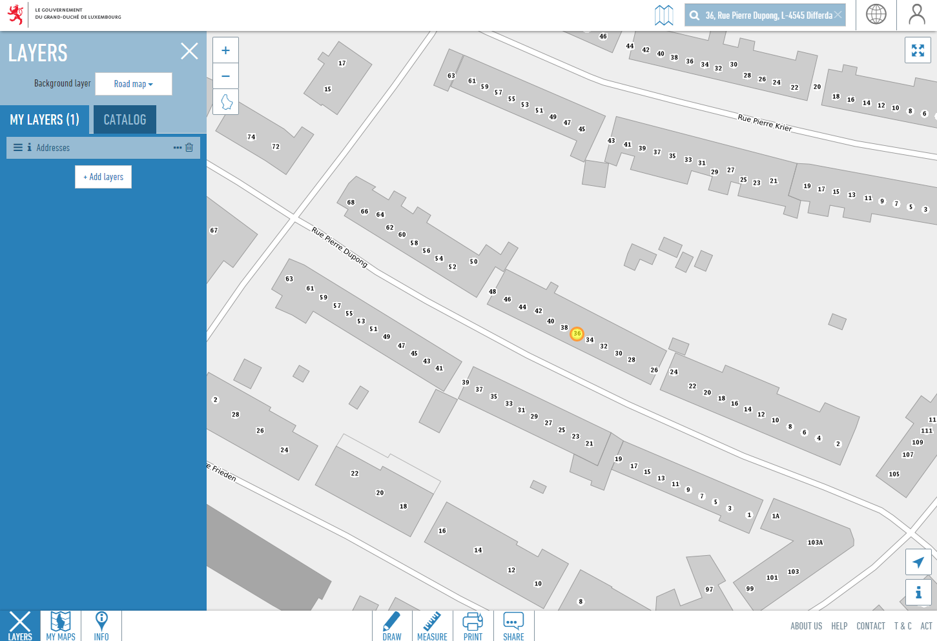Open the user account login icon
The image size is (937, 641).
(x=916, y=14)
